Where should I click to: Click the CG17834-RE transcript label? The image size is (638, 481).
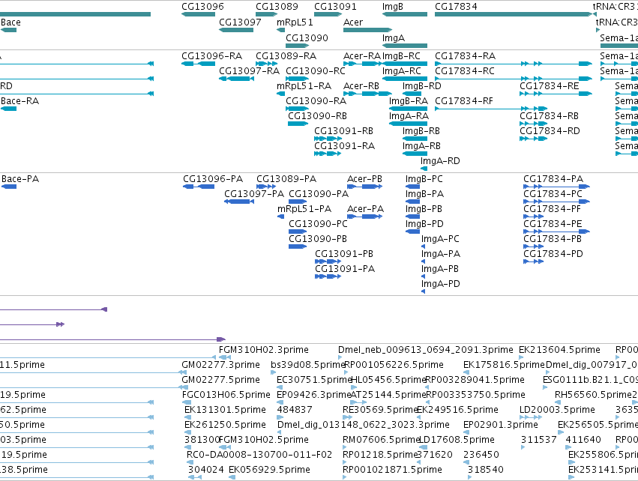coord(550,86)
